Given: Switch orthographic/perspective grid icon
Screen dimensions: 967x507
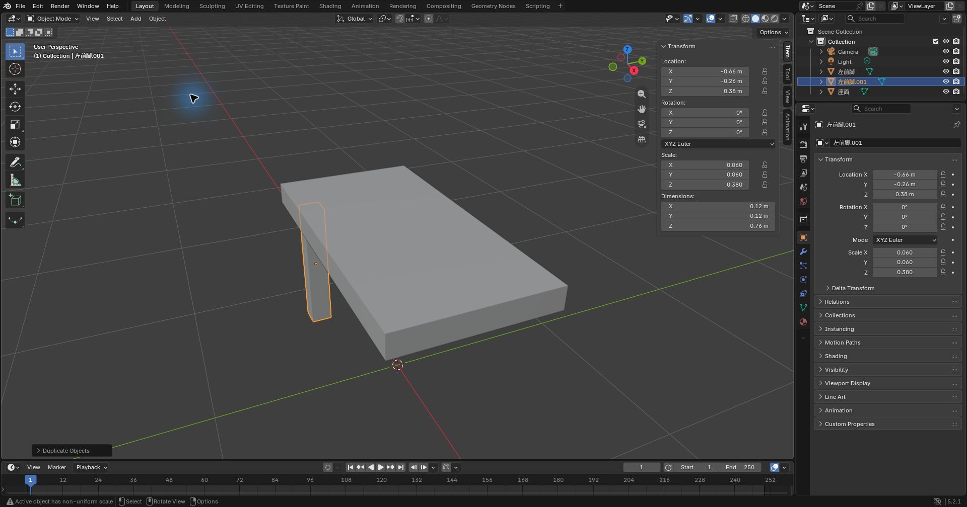Looking at the screenshot, I should point(642,139).
